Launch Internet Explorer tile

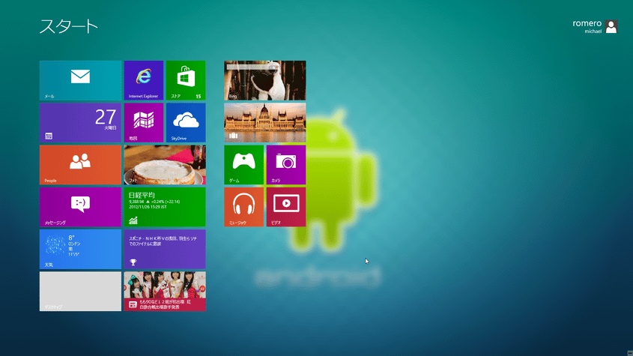144,80
